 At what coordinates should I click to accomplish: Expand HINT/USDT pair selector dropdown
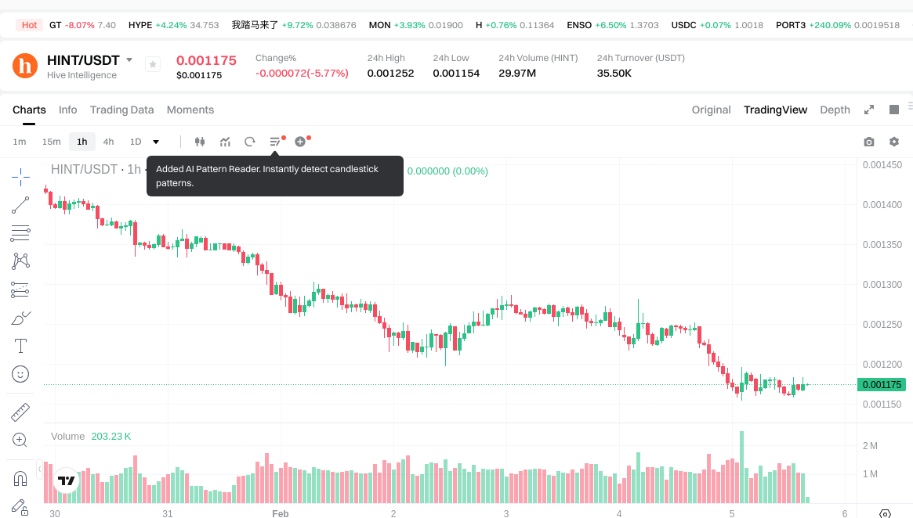pos(129,60)
